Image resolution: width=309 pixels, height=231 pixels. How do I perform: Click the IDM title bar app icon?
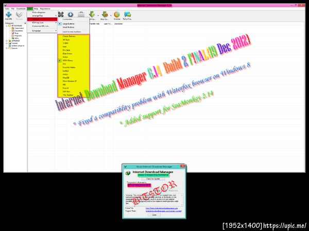point(6,5)
